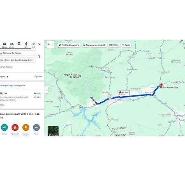Select walking travel mode icon
Viewport: 185px width, 185px height.
(x=26, y=44)
